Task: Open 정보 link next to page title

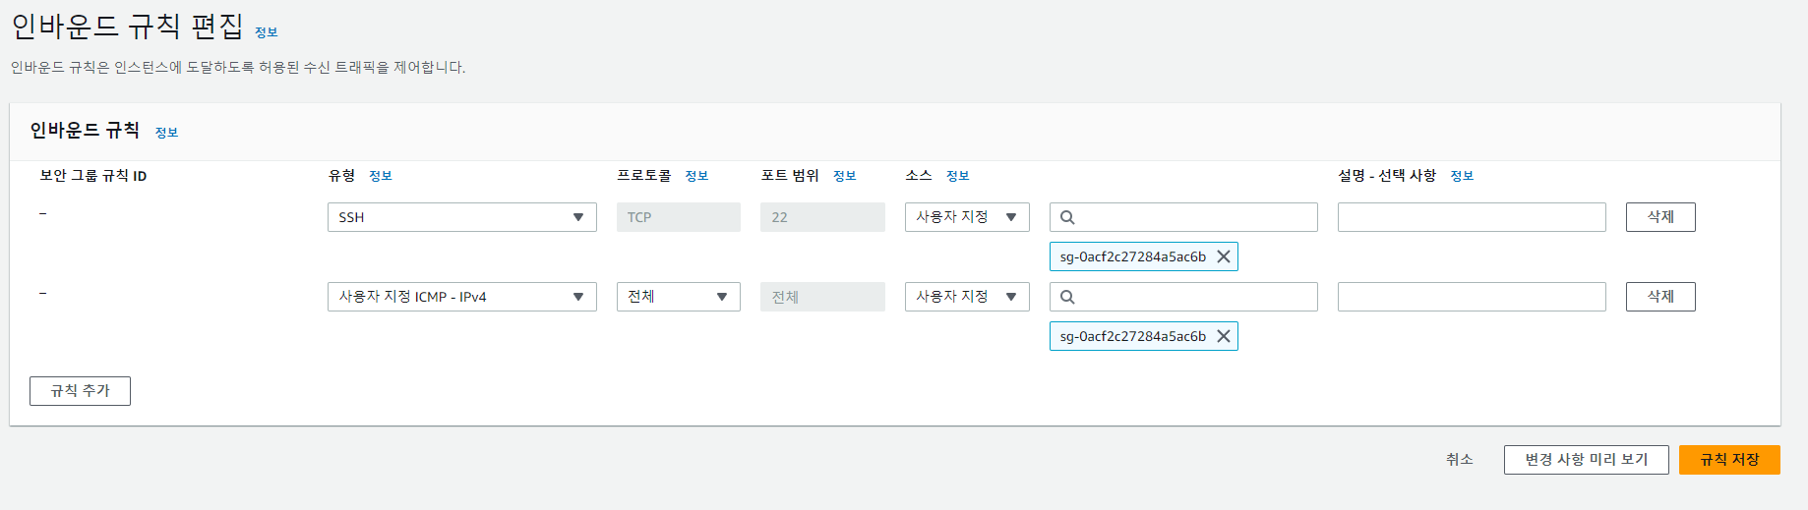Action: pos(267,32)
